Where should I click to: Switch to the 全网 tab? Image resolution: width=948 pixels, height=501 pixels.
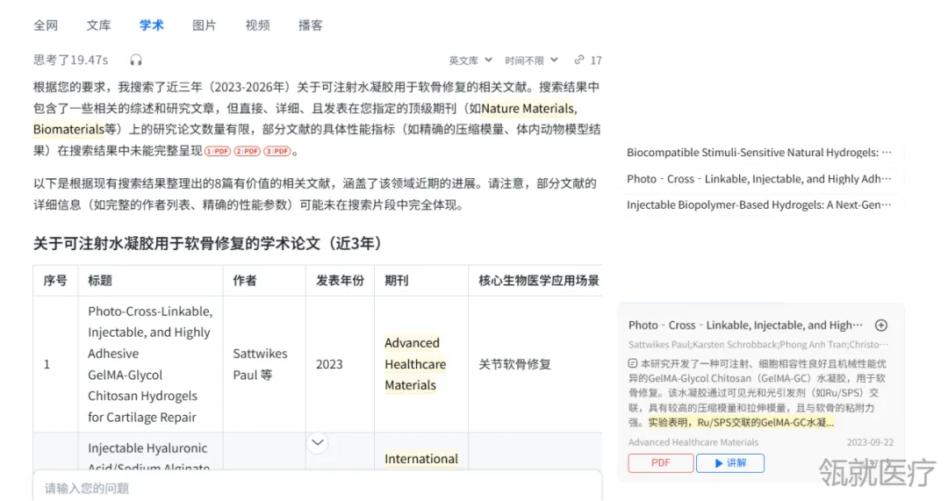coord(46,25)
